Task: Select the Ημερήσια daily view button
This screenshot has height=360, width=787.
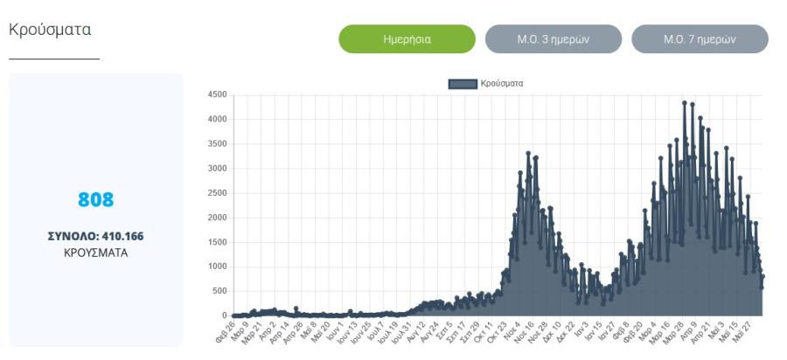Action: (x=407, y=39)
